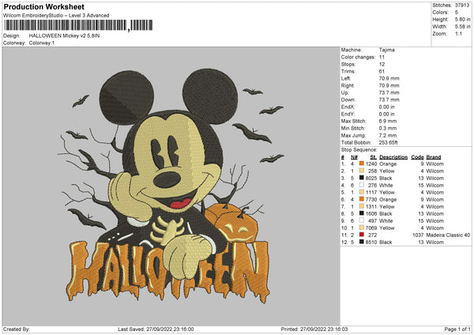Viewport: 474px width, 335px height.
Task: Click the 'Brand' column header
Action: [x=434, y=157]
